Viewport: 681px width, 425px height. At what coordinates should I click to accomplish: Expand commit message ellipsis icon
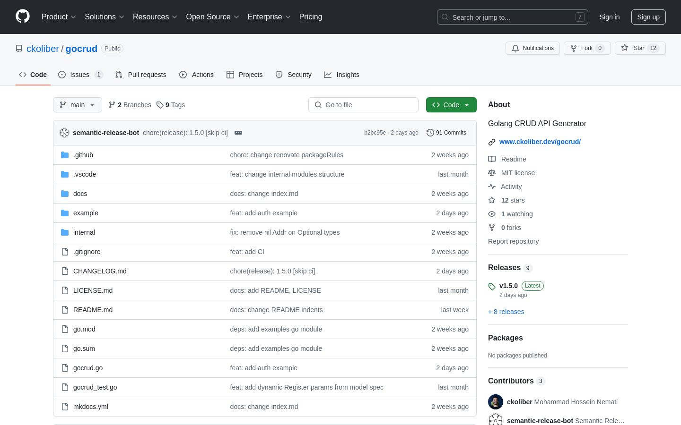tap(238, 133)
